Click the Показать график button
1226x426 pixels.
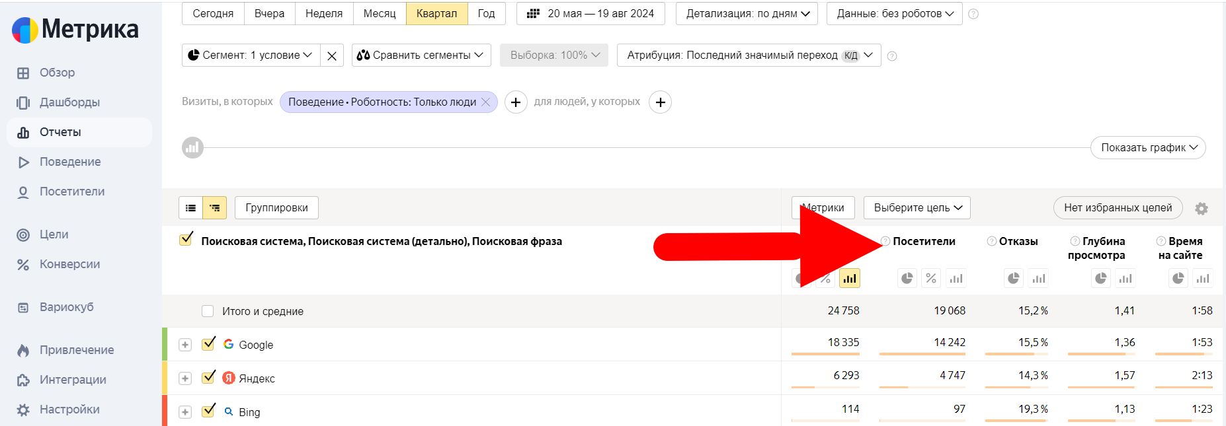[1148, 147]
